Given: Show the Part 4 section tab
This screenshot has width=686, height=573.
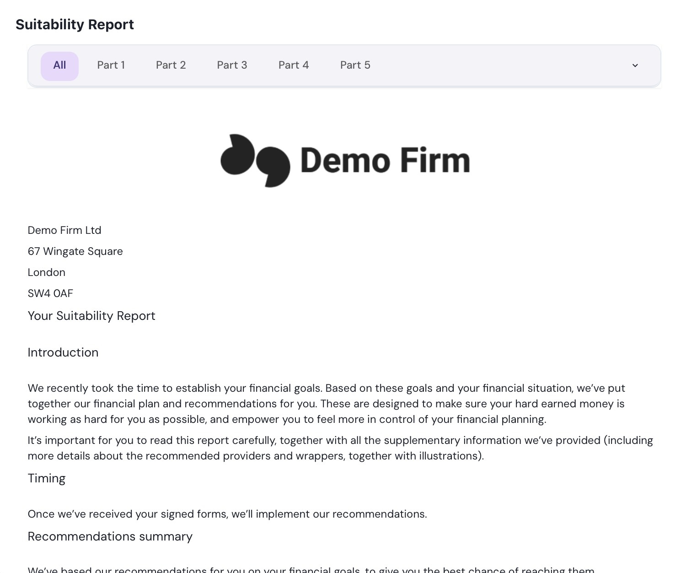Looking at the screenshot, I should (x=294, y=65).
